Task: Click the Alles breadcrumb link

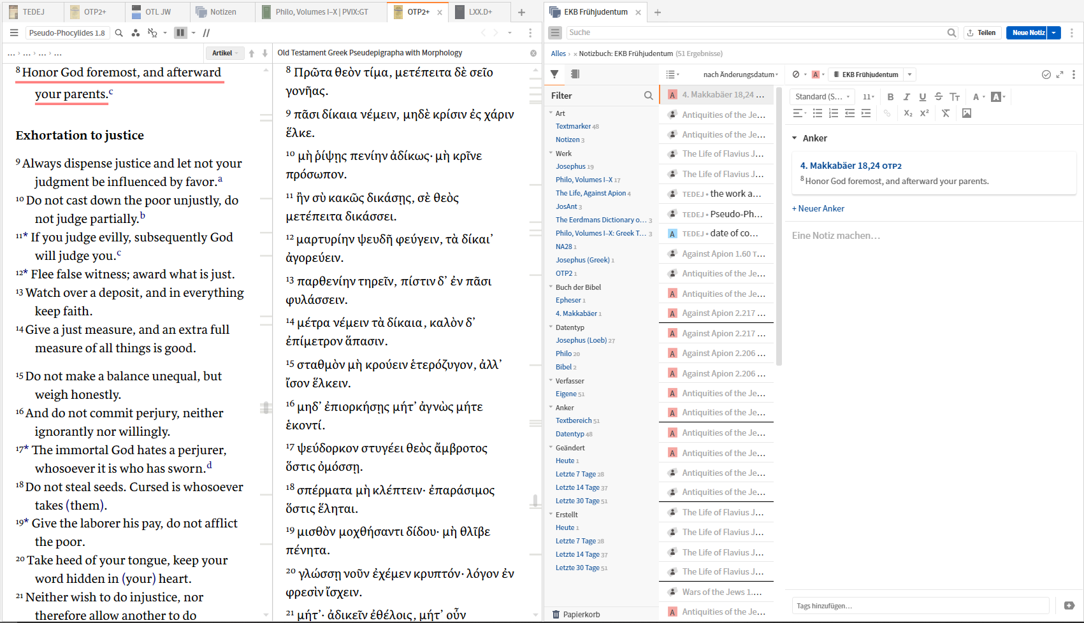Action: 558,54
